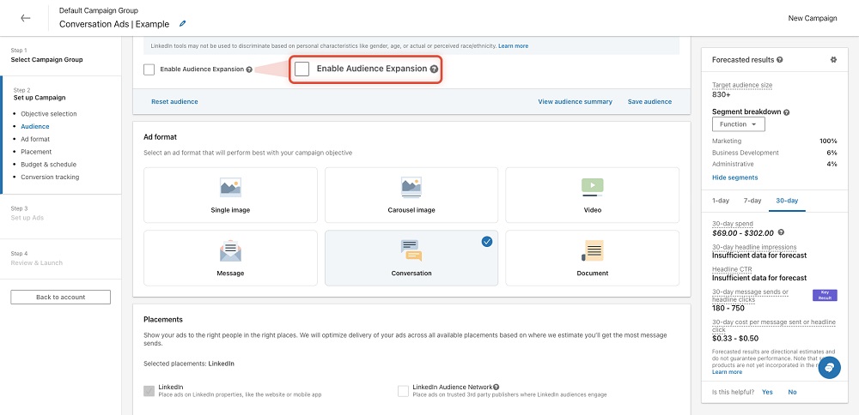Open LinkedIn Audience Network help icon
859x415 pixels.
coord(497,387)
